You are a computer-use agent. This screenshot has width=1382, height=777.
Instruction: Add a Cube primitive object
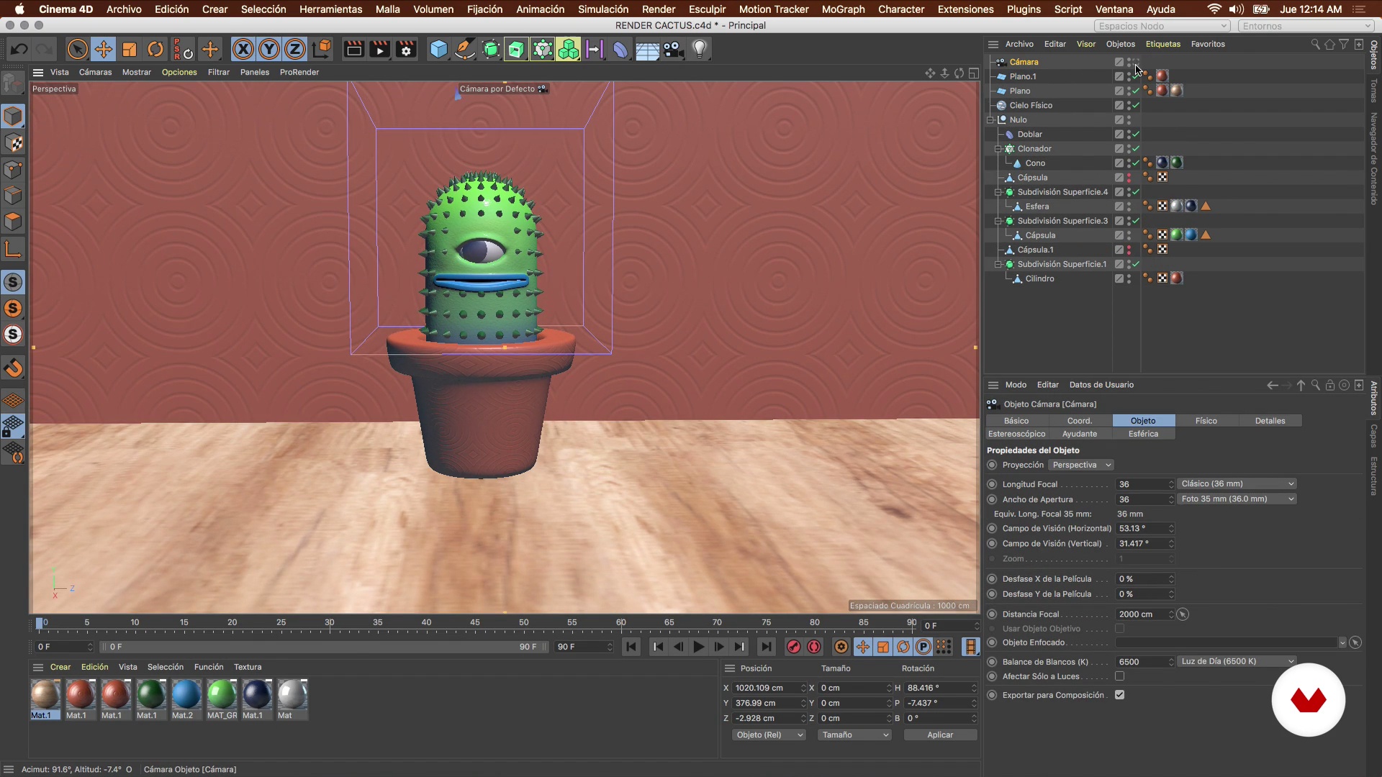pyautogui.click(x=438, y=50)
